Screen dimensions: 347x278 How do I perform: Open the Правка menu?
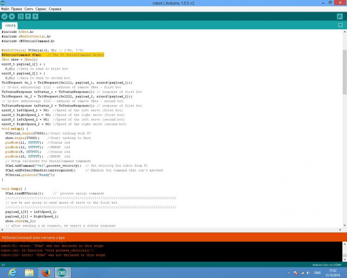pyautogui.click(x=16, y=9)
